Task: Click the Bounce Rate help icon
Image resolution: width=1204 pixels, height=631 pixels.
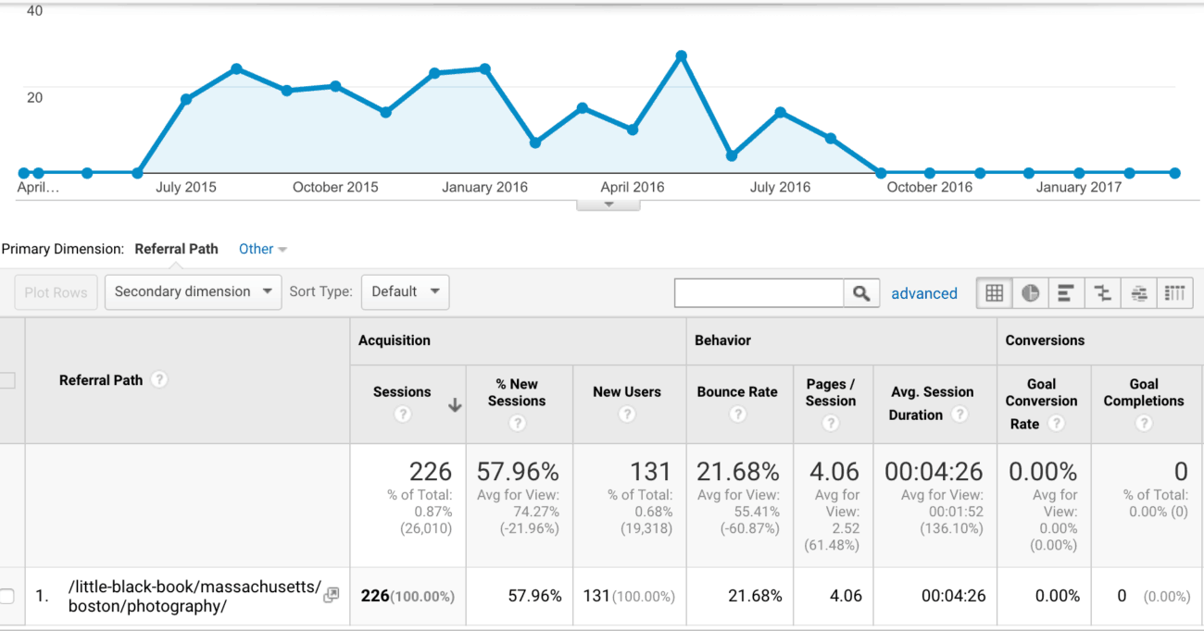Action: 737,414
